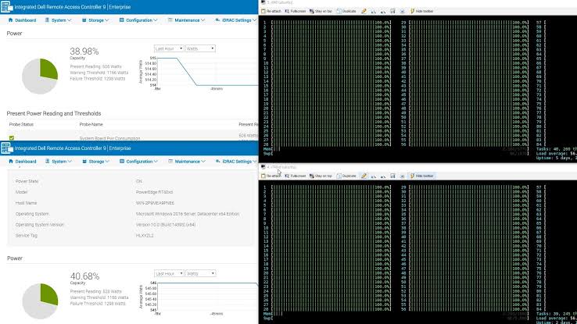Click save icon in upper terminal toolbar

[x=392, y=12]
